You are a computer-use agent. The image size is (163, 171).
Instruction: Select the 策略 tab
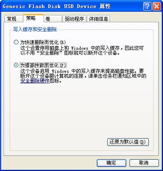33,18
